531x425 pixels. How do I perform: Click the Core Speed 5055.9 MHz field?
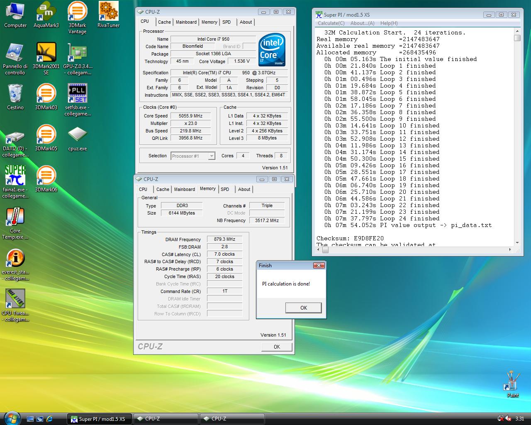click(x=191, y=116)
